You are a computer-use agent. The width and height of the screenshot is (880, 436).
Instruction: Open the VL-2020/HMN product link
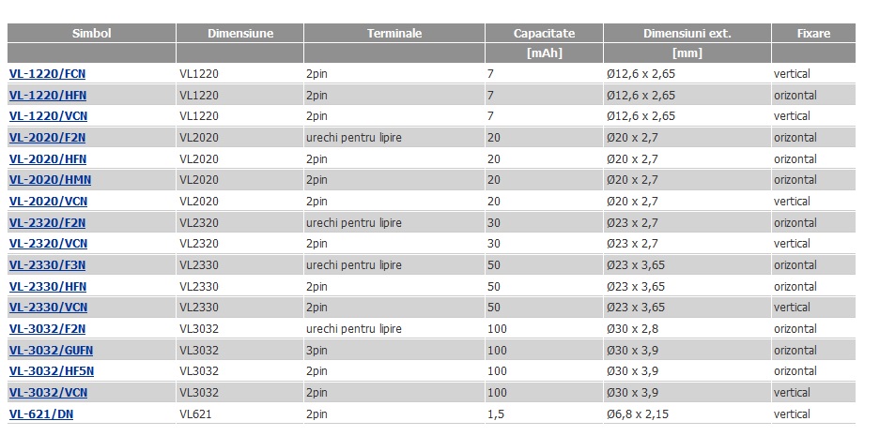(x=50, y=180)
